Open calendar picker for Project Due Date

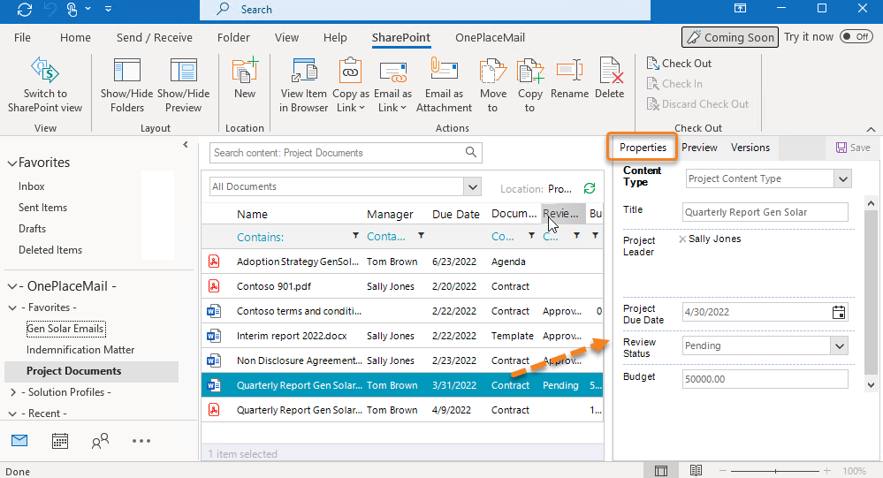(839, 312)
